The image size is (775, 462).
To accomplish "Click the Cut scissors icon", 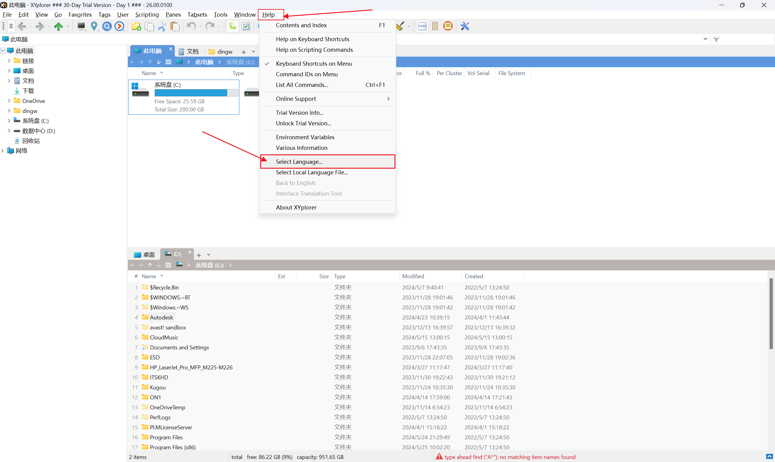I will click(162, 26).
